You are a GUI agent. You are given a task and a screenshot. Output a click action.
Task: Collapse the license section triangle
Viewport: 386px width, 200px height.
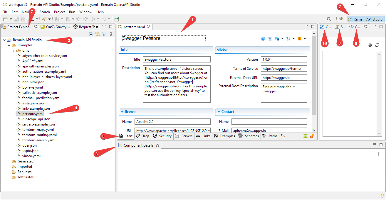click(122, 112)
